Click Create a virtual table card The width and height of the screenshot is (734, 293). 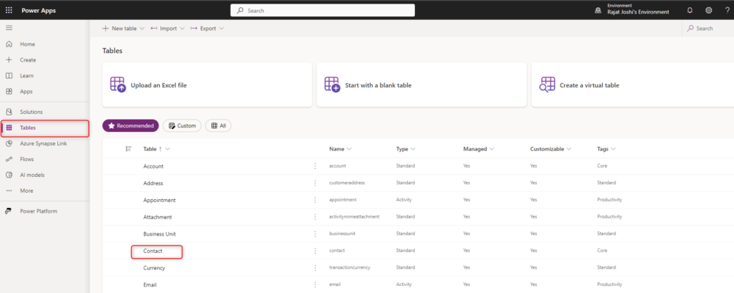[632, 85]
